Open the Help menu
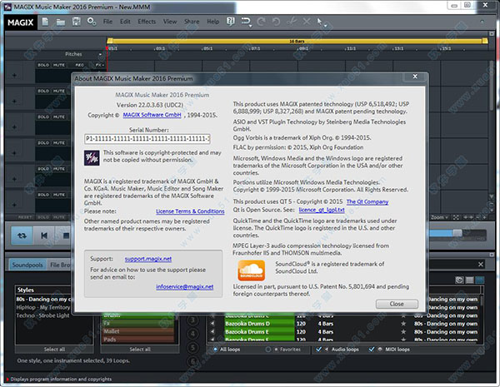Screen dimensions: 500x387 coord(213,22)
